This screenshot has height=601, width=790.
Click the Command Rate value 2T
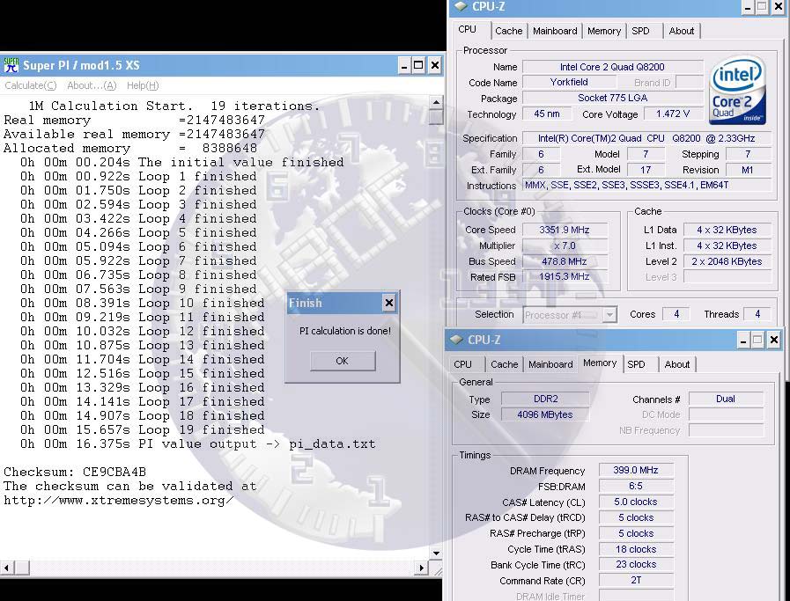point(636,581)
